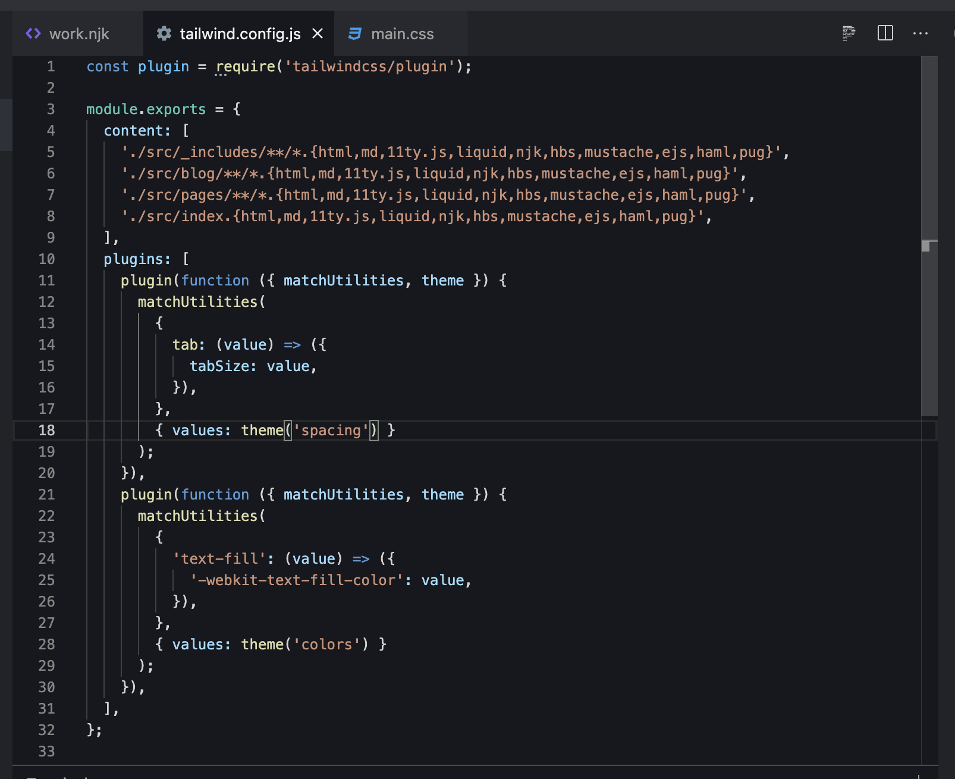Click the CSS icon on the main.css tab
Image resolution: width=955 pixels, height=779 pixels.
point(354,34)
